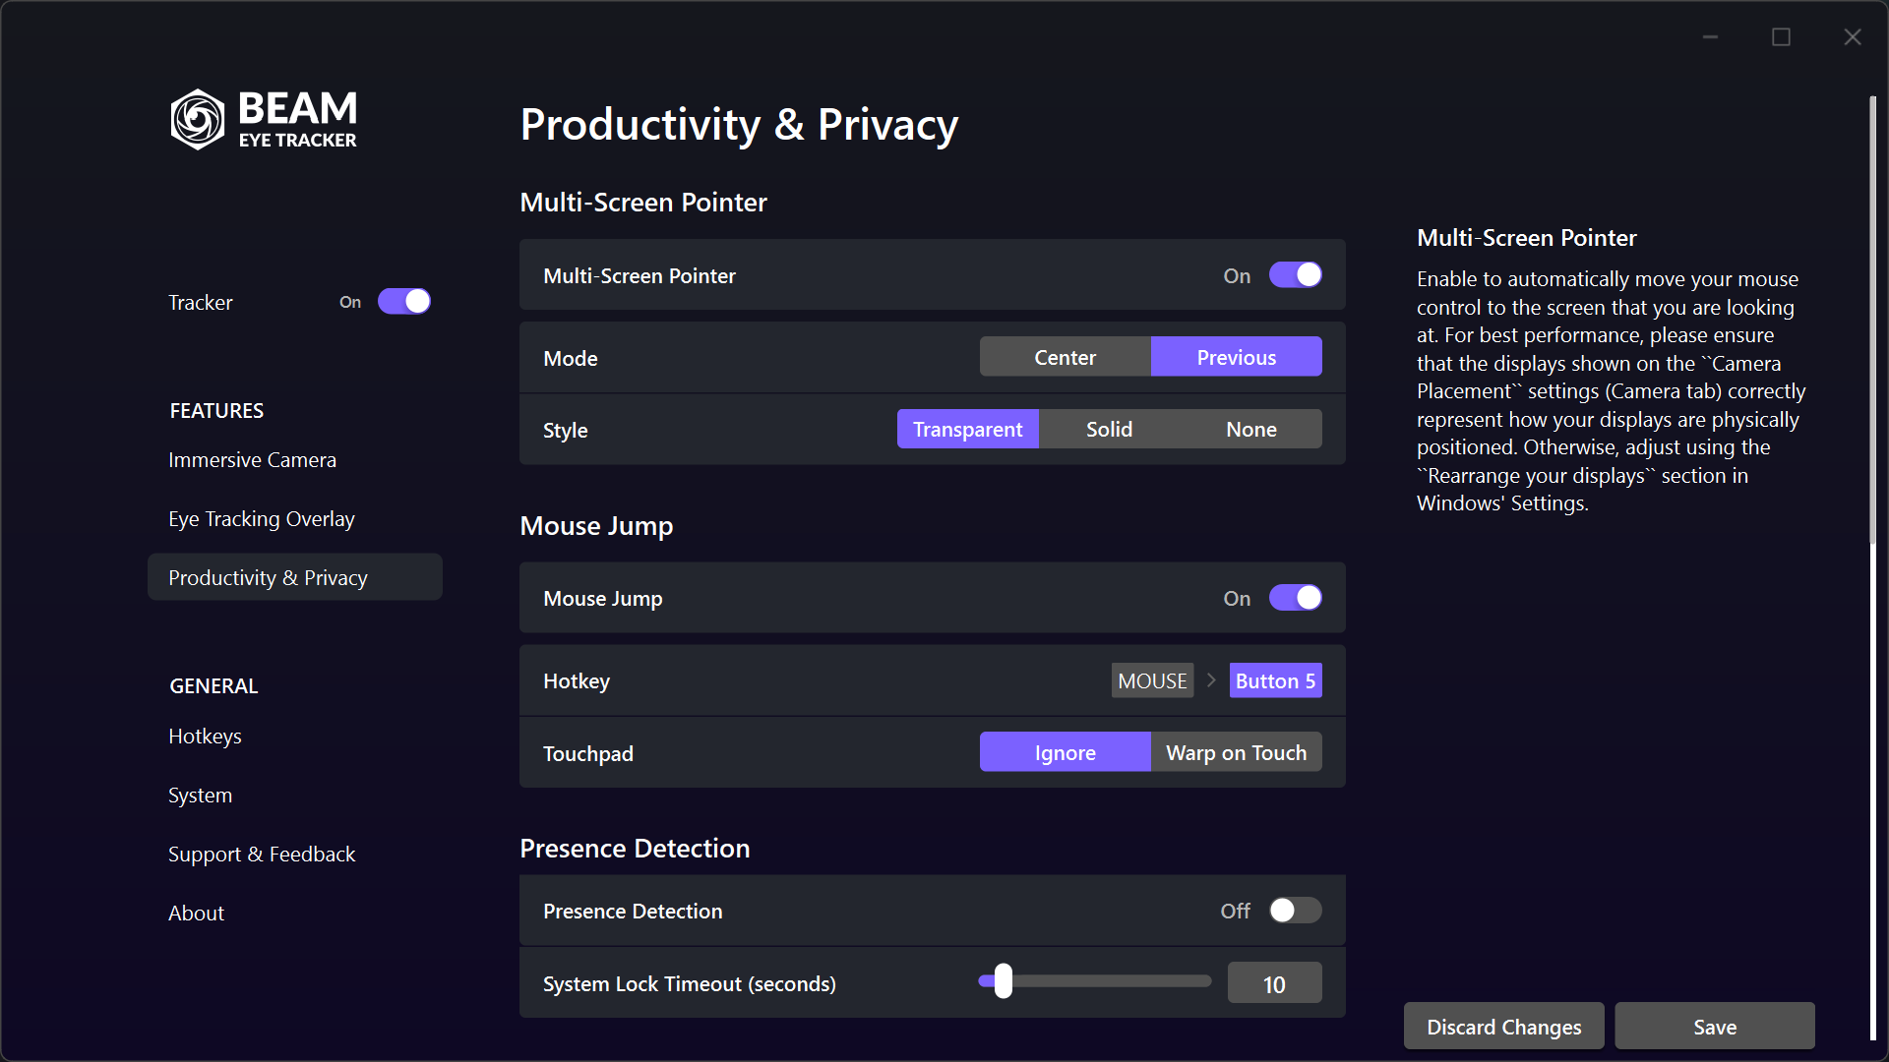Click the Touchpad row label
The height and width of the screenshot is (1062, 1889).
click(587, 754)
